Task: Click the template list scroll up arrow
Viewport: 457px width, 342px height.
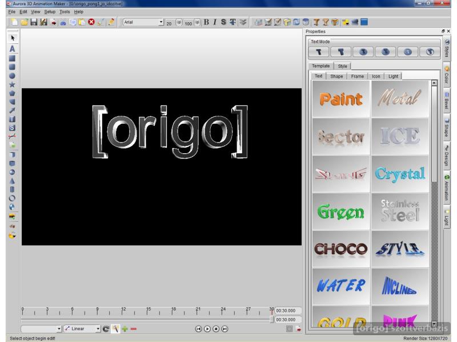Action: click(434, 83)
